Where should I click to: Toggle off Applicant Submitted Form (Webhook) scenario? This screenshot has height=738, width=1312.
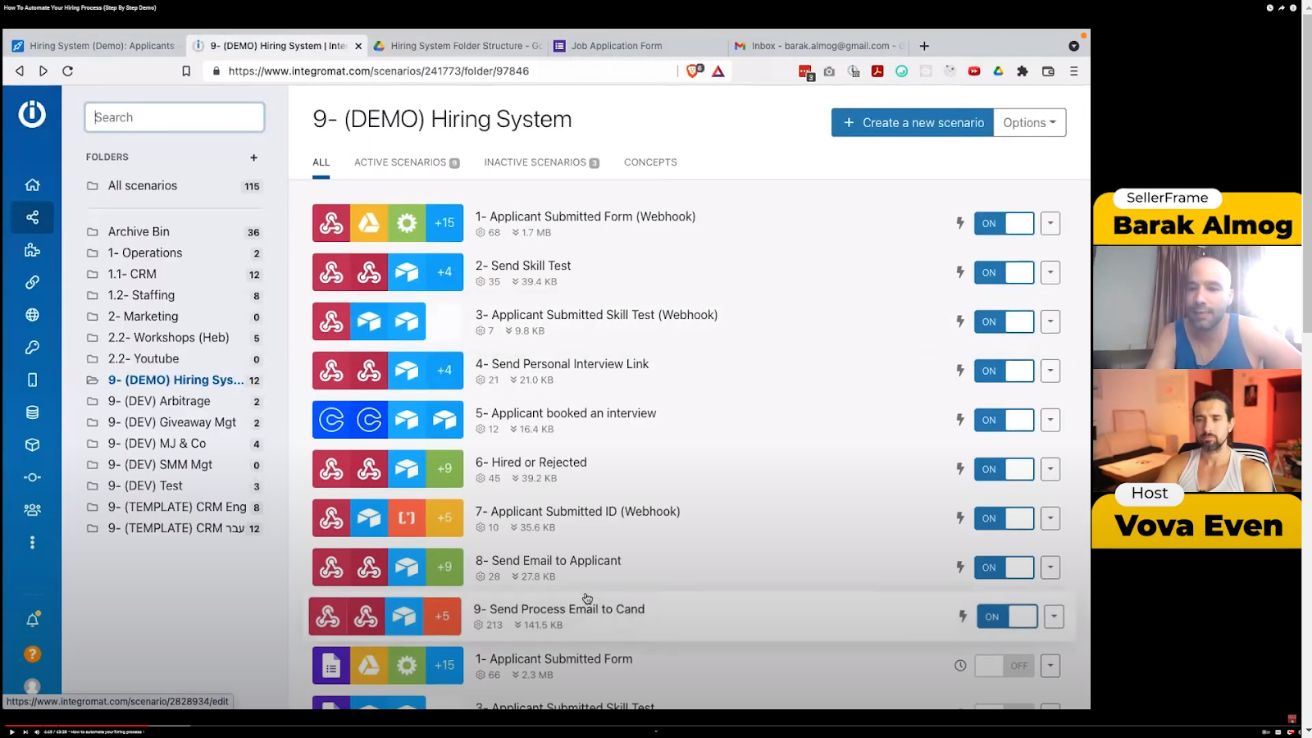click(1004, 223)
